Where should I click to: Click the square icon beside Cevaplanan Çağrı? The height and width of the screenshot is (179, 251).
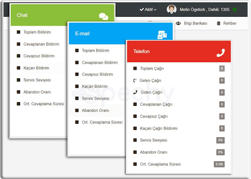135,104
